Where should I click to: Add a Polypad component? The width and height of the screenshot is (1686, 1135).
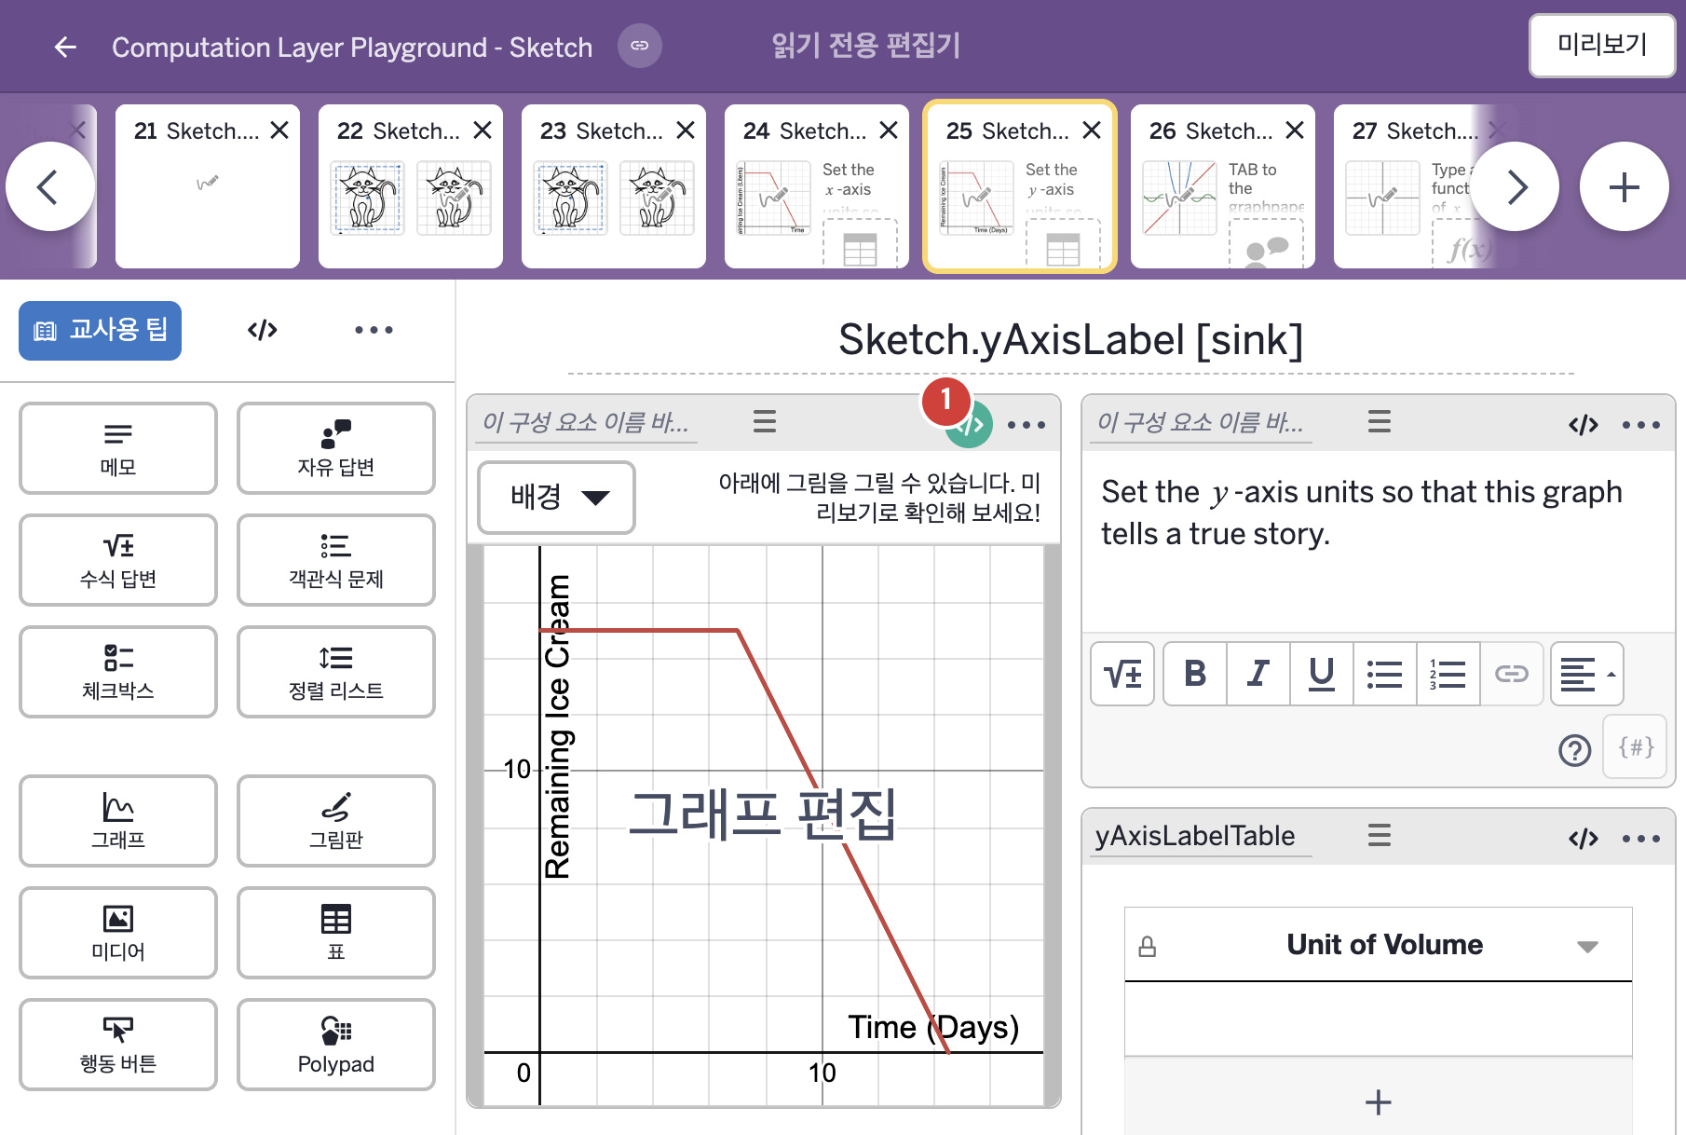pos(336,1045)
